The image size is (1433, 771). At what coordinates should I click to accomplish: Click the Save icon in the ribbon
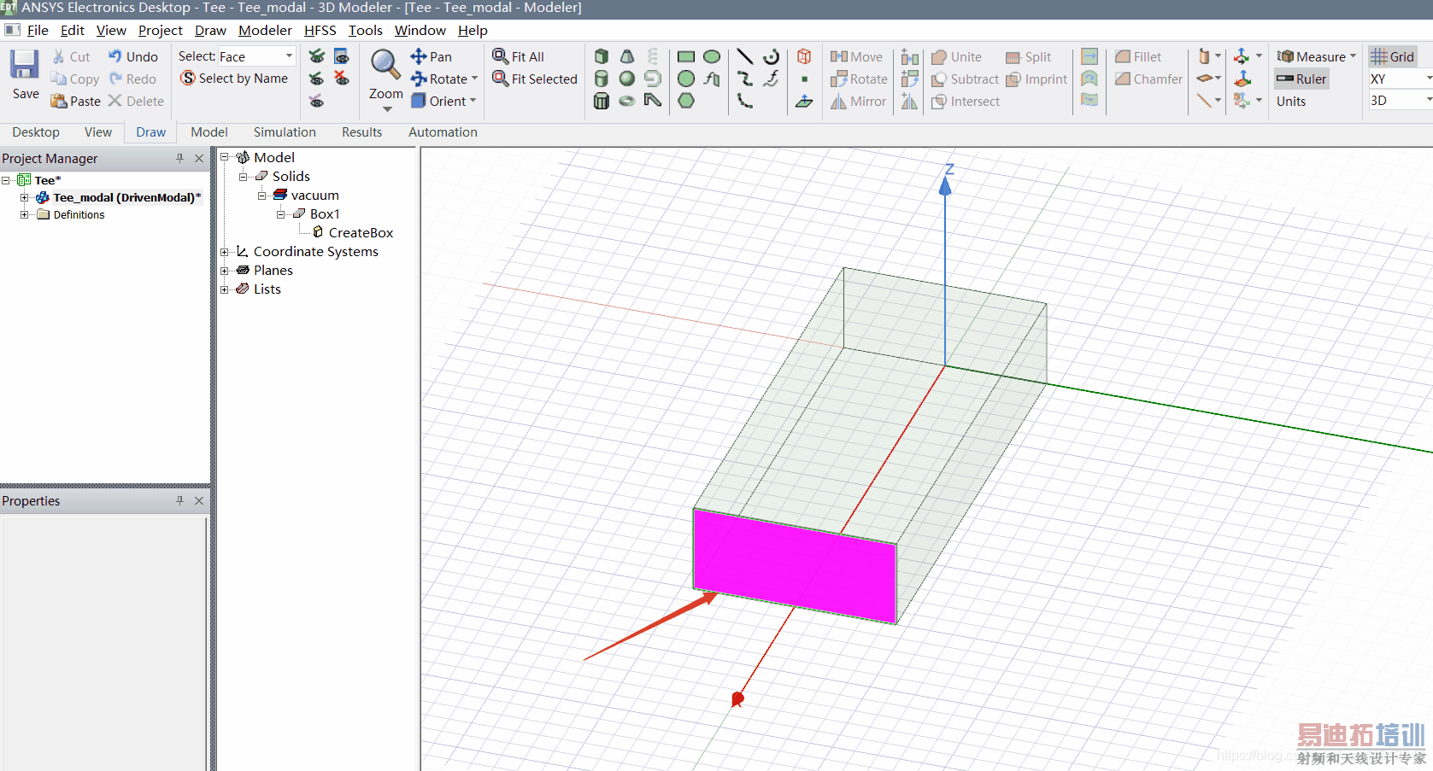click(x=25, y=73)
